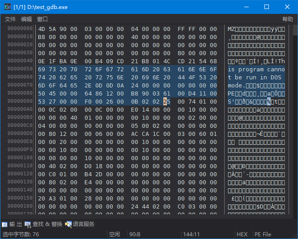Click window title D:\test_gdb.exe
Viewport: 298px width, 239px height.
point(47,7)
